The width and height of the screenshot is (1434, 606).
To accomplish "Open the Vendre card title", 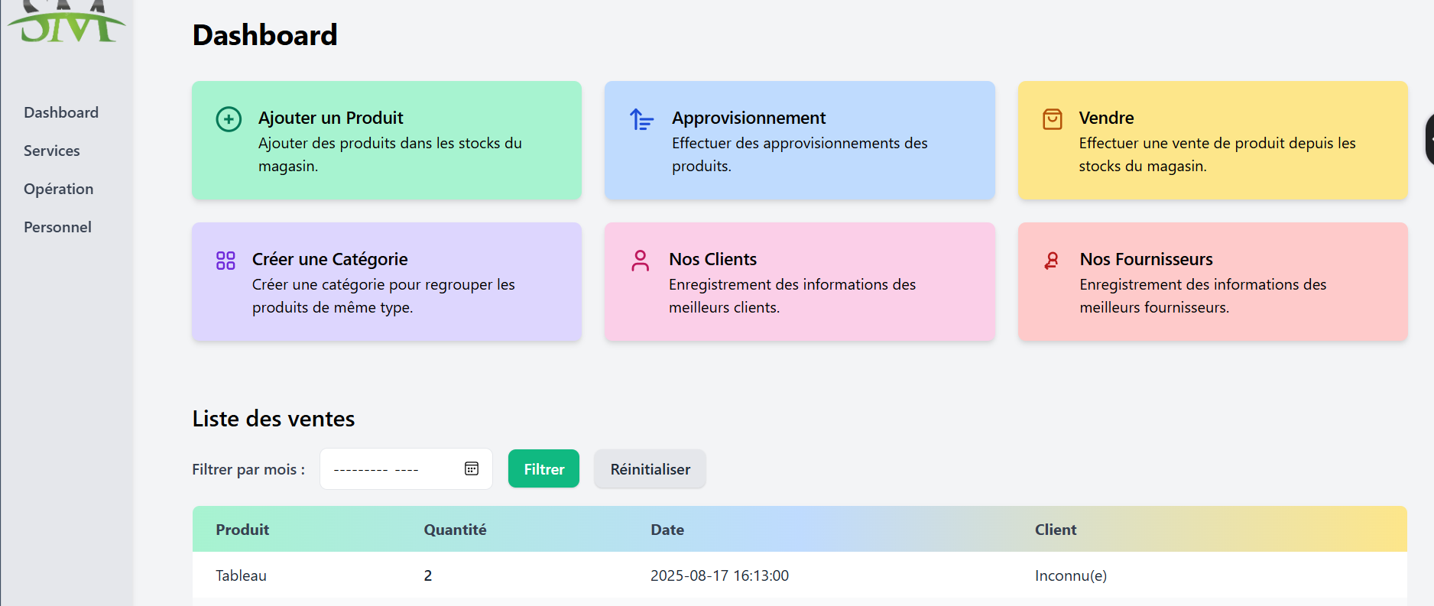I will pyautogui.click(x=1106, y=118).
